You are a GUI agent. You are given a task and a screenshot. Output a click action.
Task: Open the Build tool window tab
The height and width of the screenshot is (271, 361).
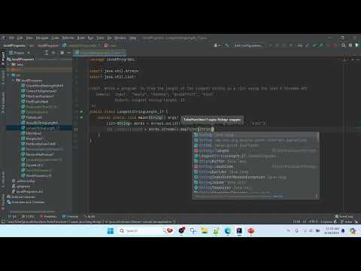pyautogui.click(x=89, y=216)
